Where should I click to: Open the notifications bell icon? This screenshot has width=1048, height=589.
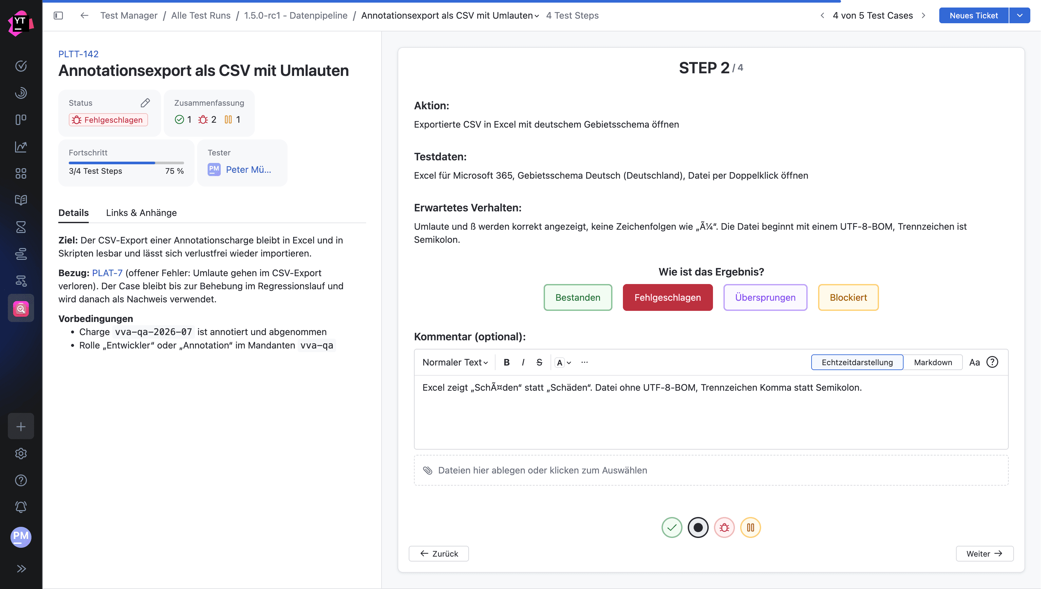click(x=21, y=507)
